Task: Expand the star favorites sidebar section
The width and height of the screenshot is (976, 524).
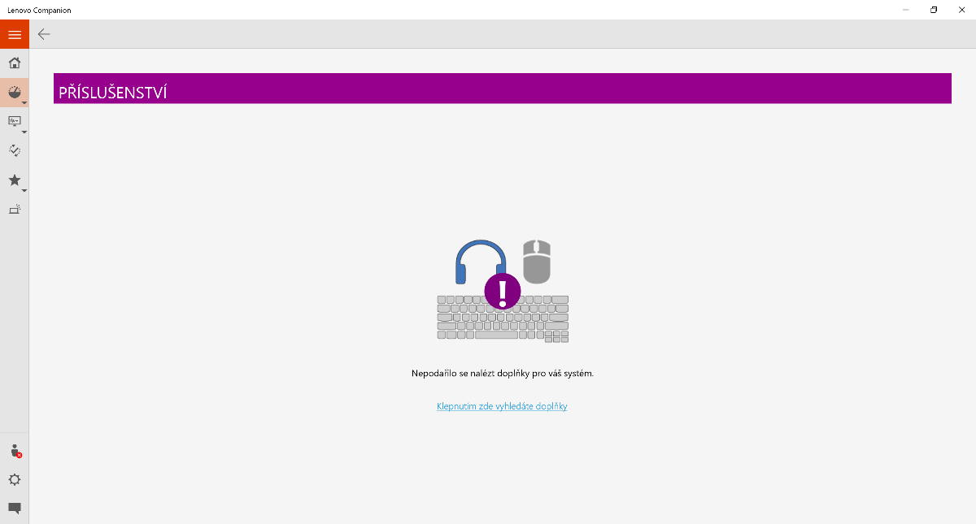Action: [15, 180]
